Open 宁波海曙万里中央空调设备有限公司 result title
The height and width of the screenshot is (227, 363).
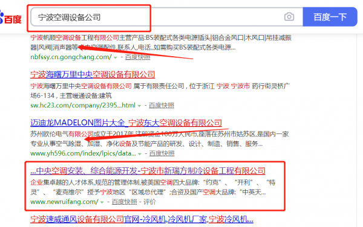93,75
